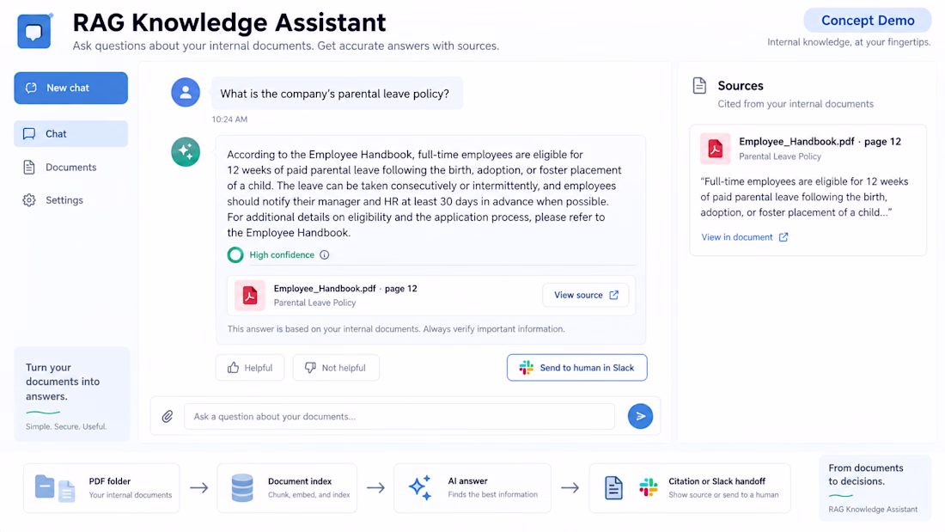Click the High confidence label

282,255
